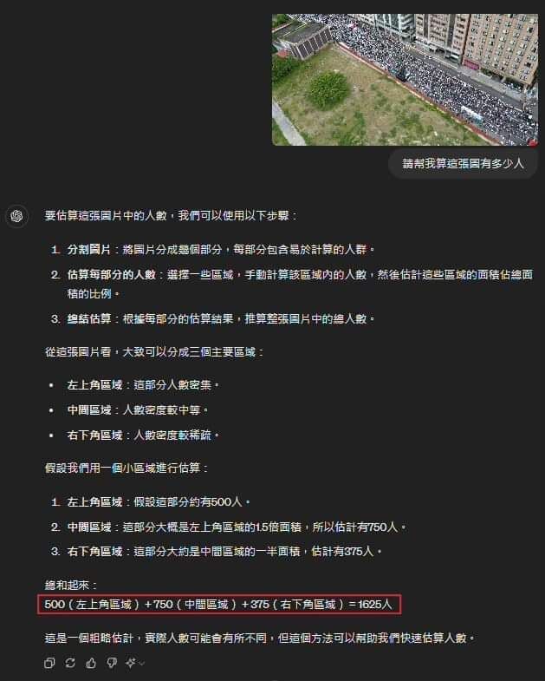
Task: Open the uploaded aerial crowd photo
Action: coord(405,80)
